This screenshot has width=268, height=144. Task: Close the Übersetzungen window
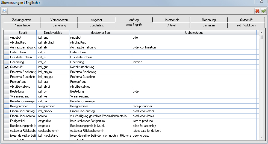click(x=261, y=2)
